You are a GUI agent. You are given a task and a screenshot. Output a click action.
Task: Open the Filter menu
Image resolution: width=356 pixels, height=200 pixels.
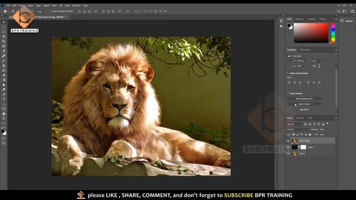(55, 6)
